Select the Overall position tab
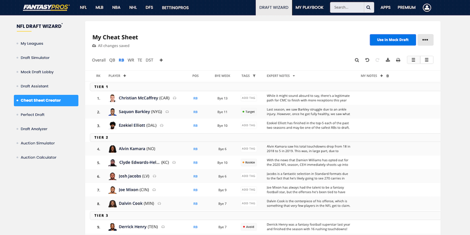 (98, 60)
